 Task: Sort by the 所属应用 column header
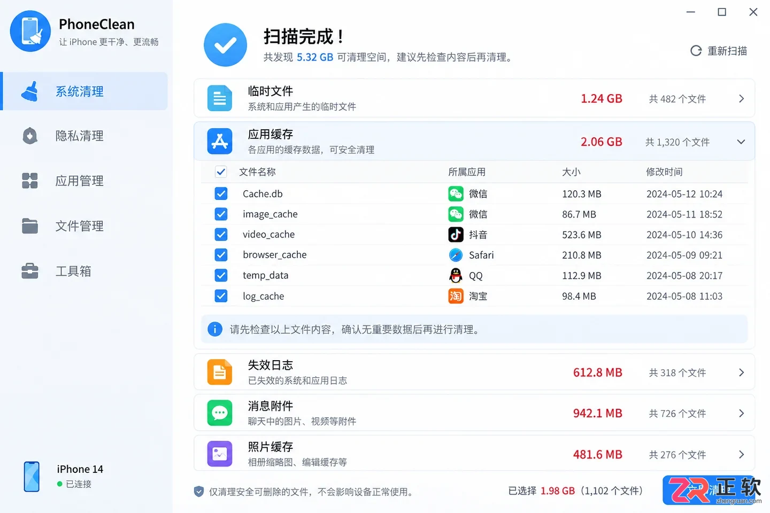pos(467,172)
